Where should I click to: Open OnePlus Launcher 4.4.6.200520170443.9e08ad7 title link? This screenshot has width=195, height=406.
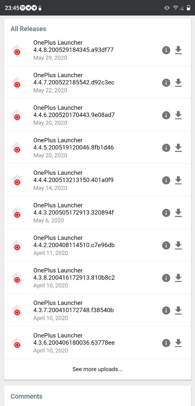(x=74, y=111)
